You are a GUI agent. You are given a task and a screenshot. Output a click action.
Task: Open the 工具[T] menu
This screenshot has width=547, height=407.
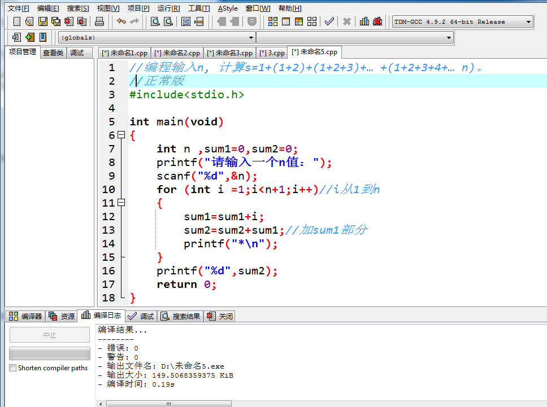(x=199, y=8)
